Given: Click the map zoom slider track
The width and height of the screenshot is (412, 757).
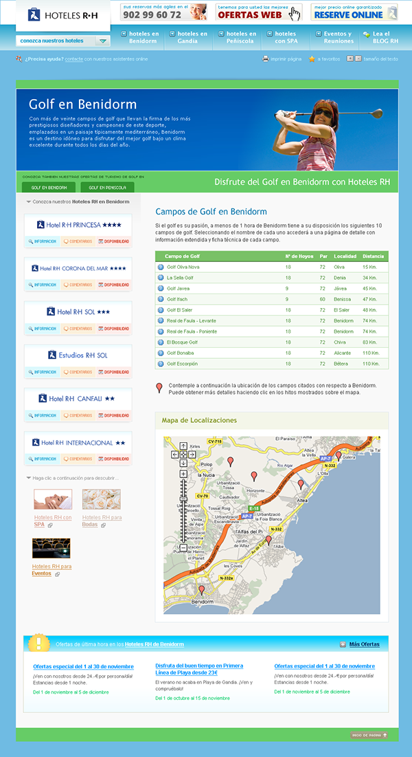Looking at the screenshot, I should (x=183, y=512).
